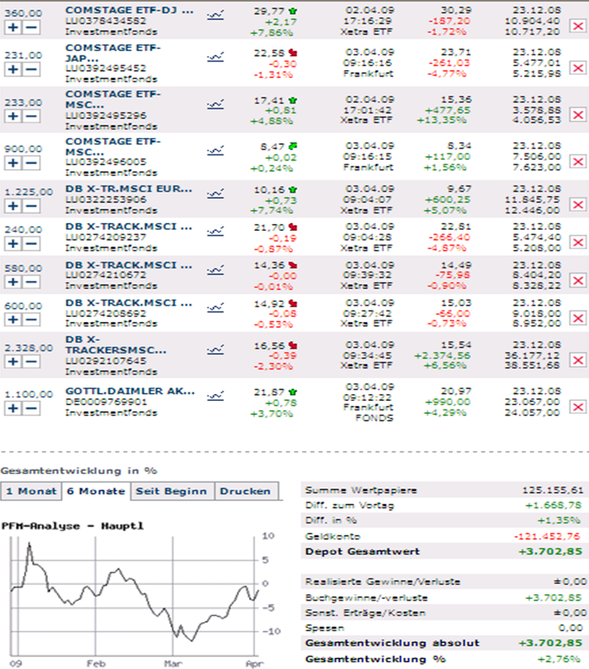The width and height of the screenshot is (589, 669).
Task: Click minus button for 900,00 position
Action: click(31, 162)
